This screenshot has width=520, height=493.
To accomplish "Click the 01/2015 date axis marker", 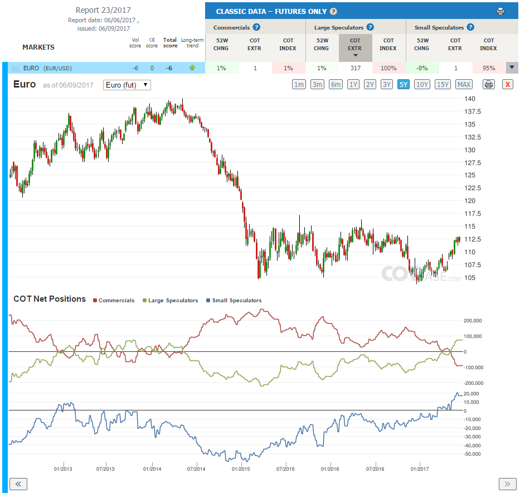I will [x=241, y=469].
